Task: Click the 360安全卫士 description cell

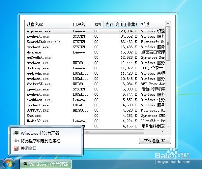Action: (152, 68)
